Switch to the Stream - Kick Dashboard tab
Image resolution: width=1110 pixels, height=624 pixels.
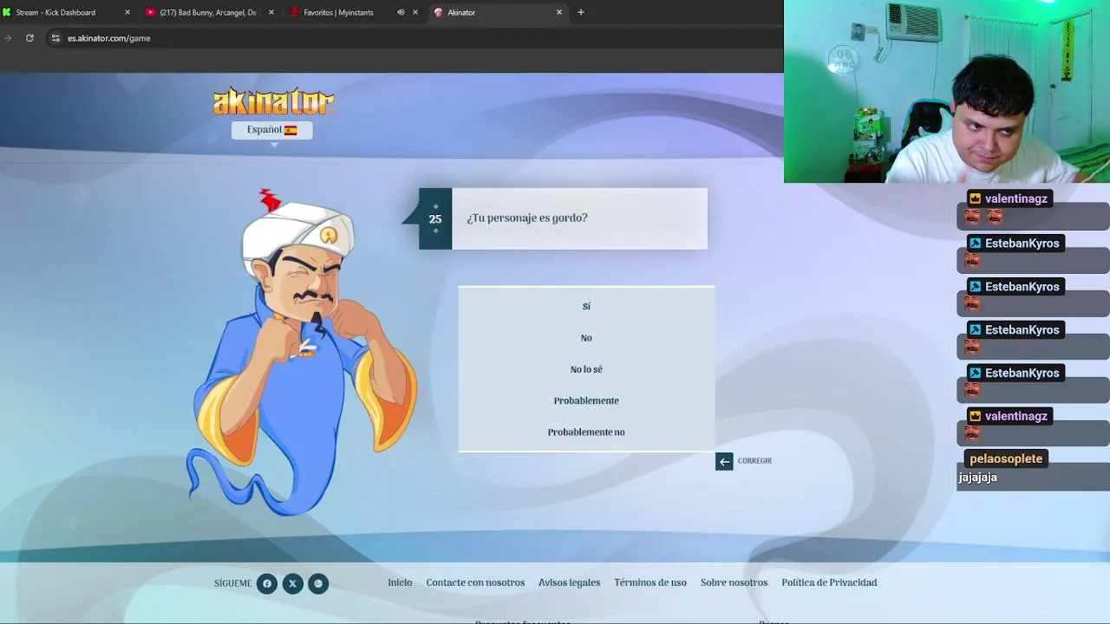(68, 12)
